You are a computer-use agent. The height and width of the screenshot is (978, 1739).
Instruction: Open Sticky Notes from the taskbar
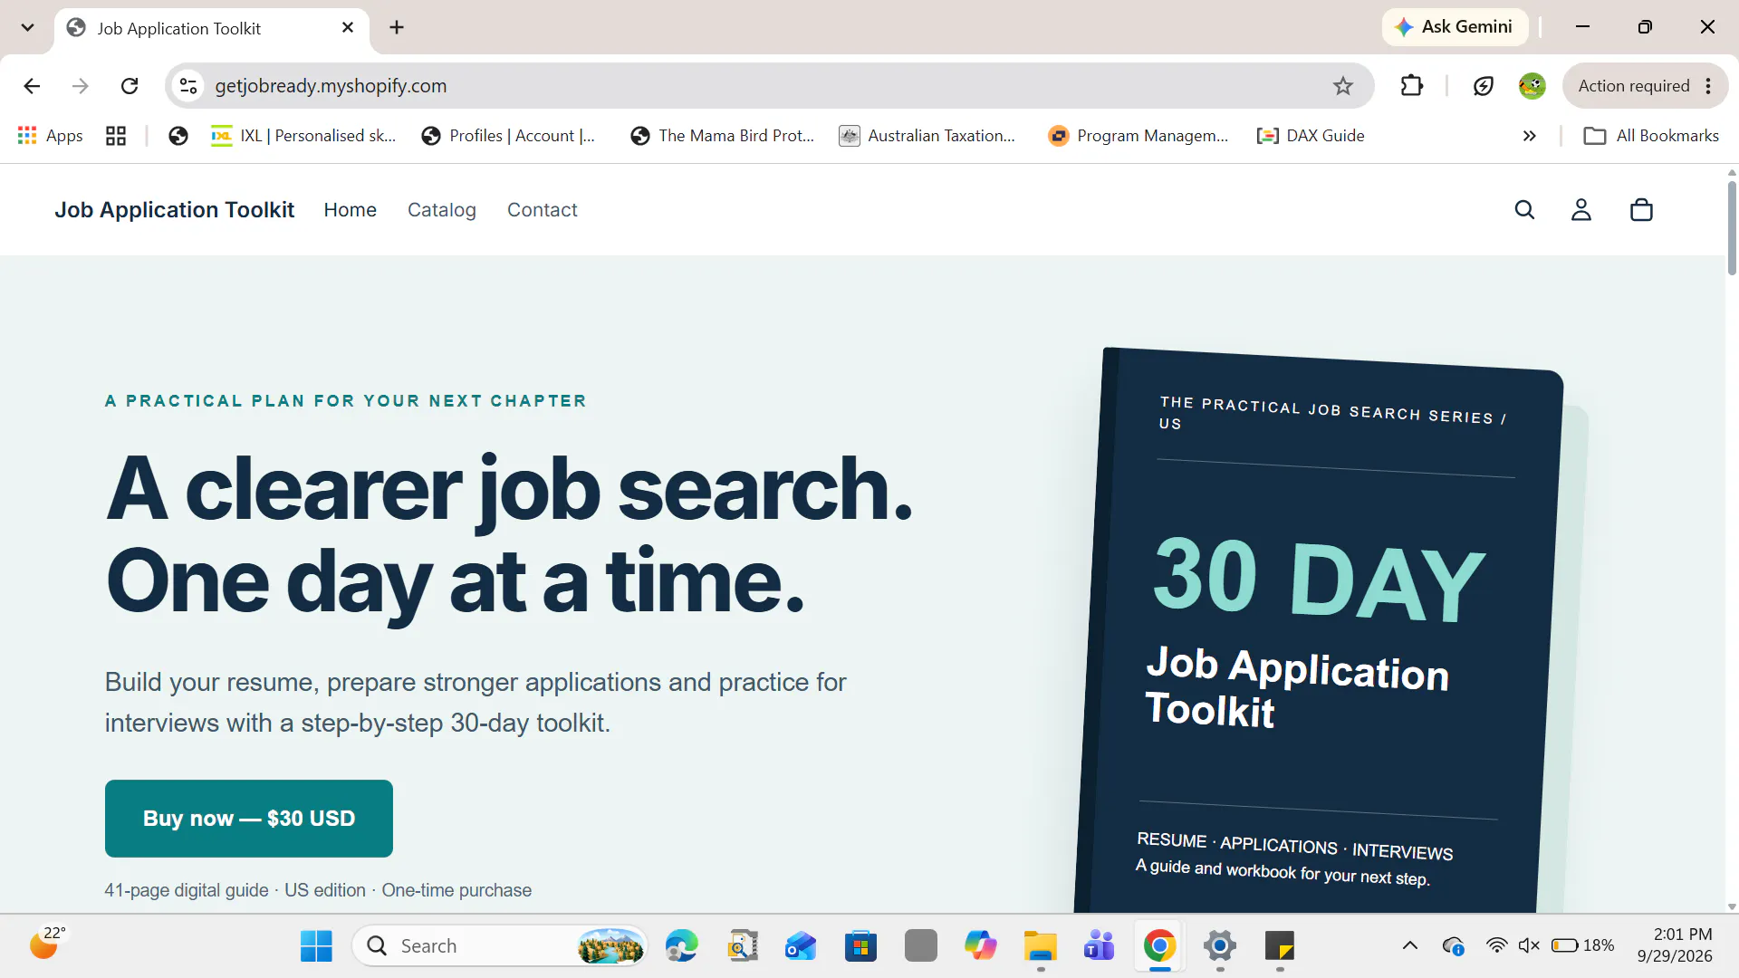(1280, 946)
